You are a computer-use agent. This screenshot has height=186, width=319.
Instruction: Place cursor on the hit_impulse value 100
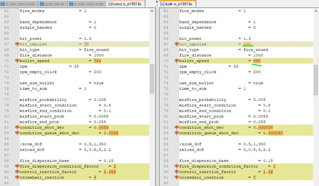pyautogui.click(x=247, y=44)
